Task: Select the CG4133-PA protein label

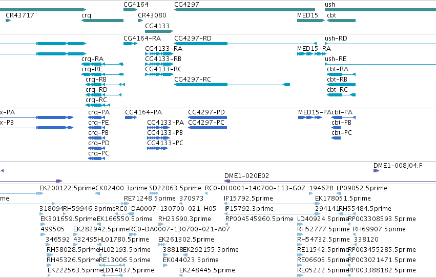Action: coord(165,123)
